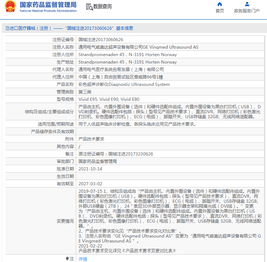This screenshot has height=262, width=267.
Task: Click the 注册证编号 row label
Action: click(x=63, y=39)
